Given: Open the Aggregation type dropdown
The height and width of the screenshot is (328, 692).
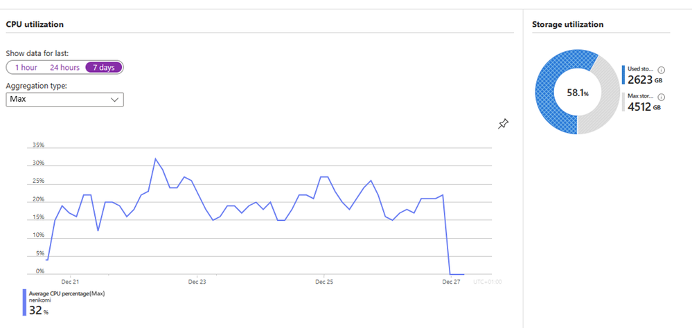Looking at the screenshot, I should click(65, 99).
